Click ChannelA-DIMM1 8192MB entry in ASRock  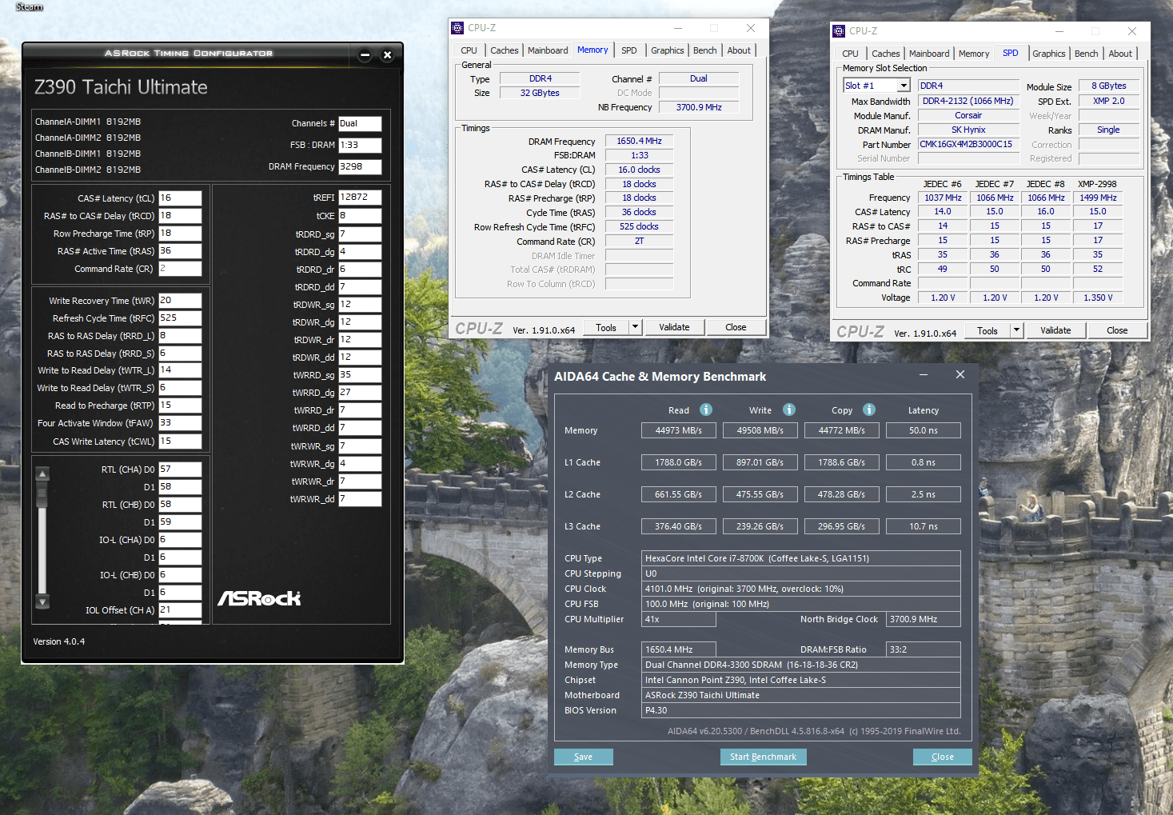[88, 122]
